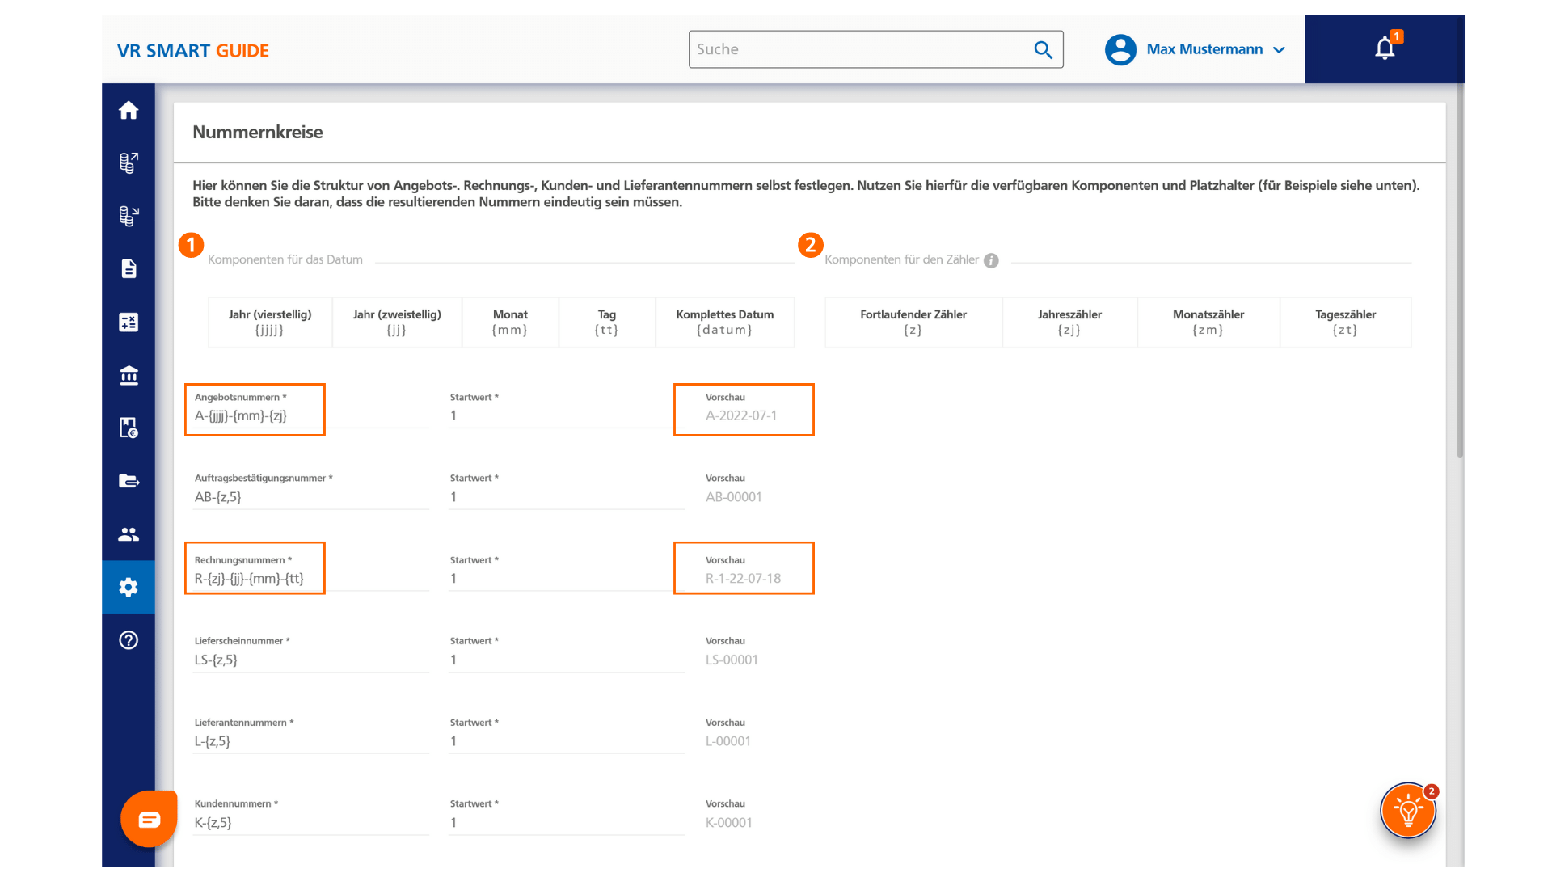1552x873 pixels.
Task: Open the lightbulb tips button
Action: point(1408,810)
